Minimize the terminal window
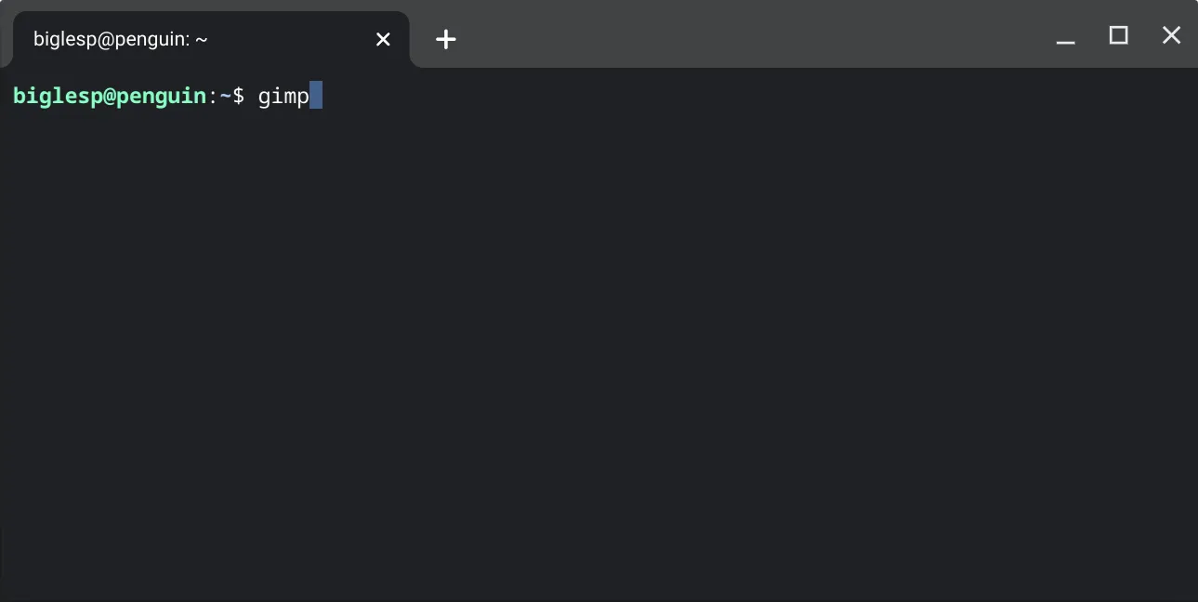 click(1066, 39)
